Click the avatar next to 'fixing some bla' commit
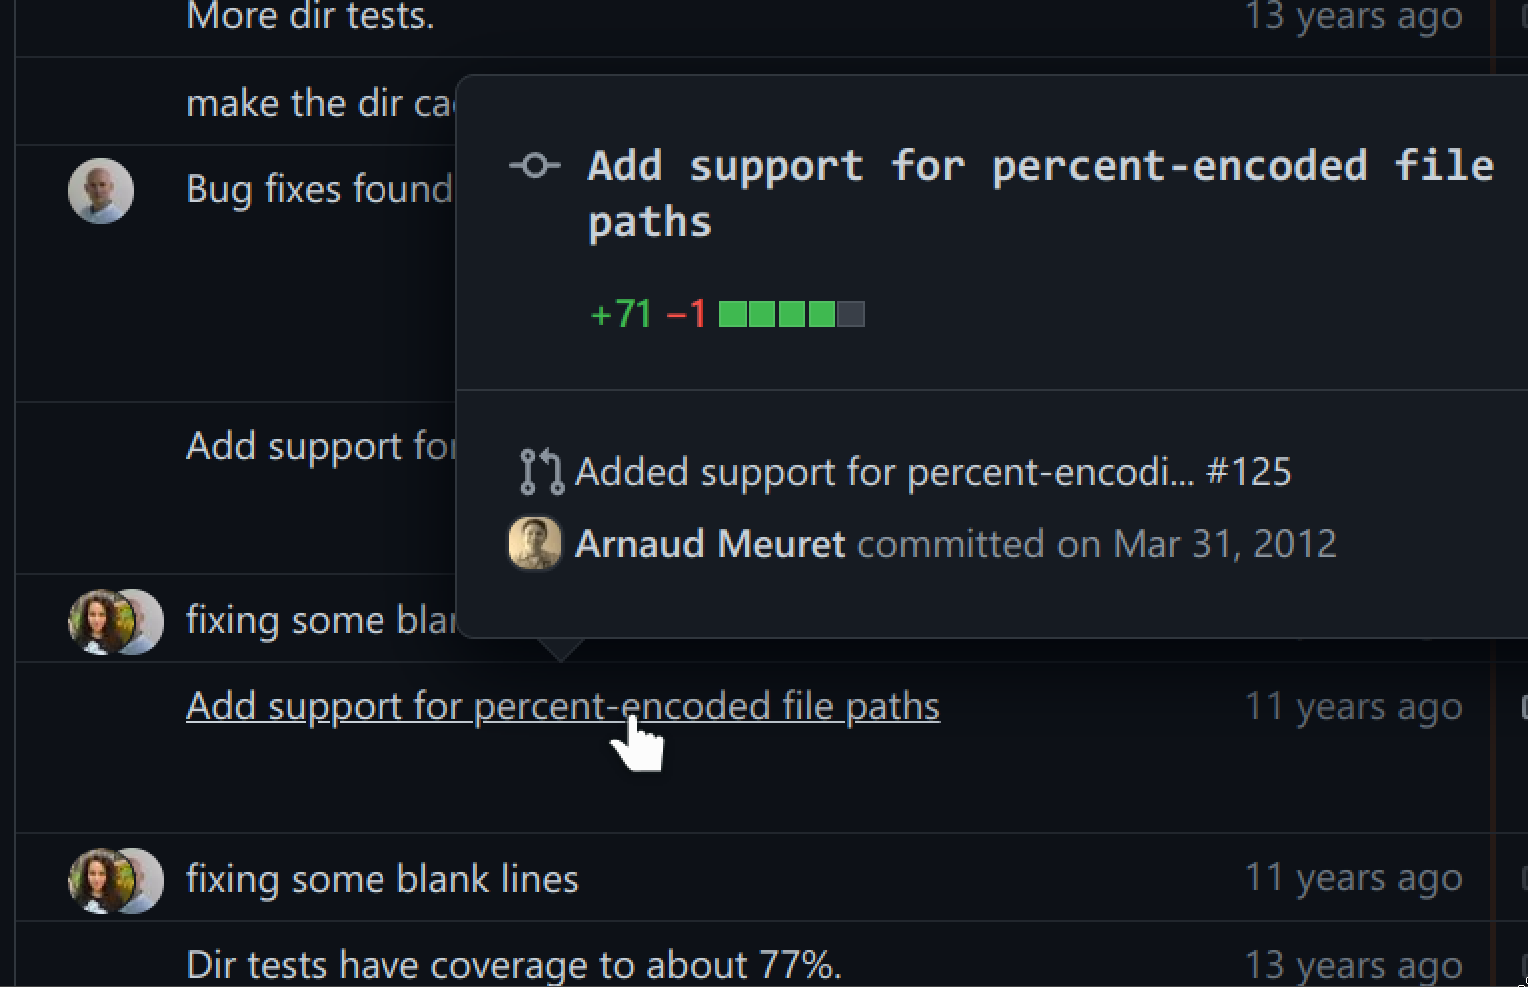 click(x=115, y=620)
